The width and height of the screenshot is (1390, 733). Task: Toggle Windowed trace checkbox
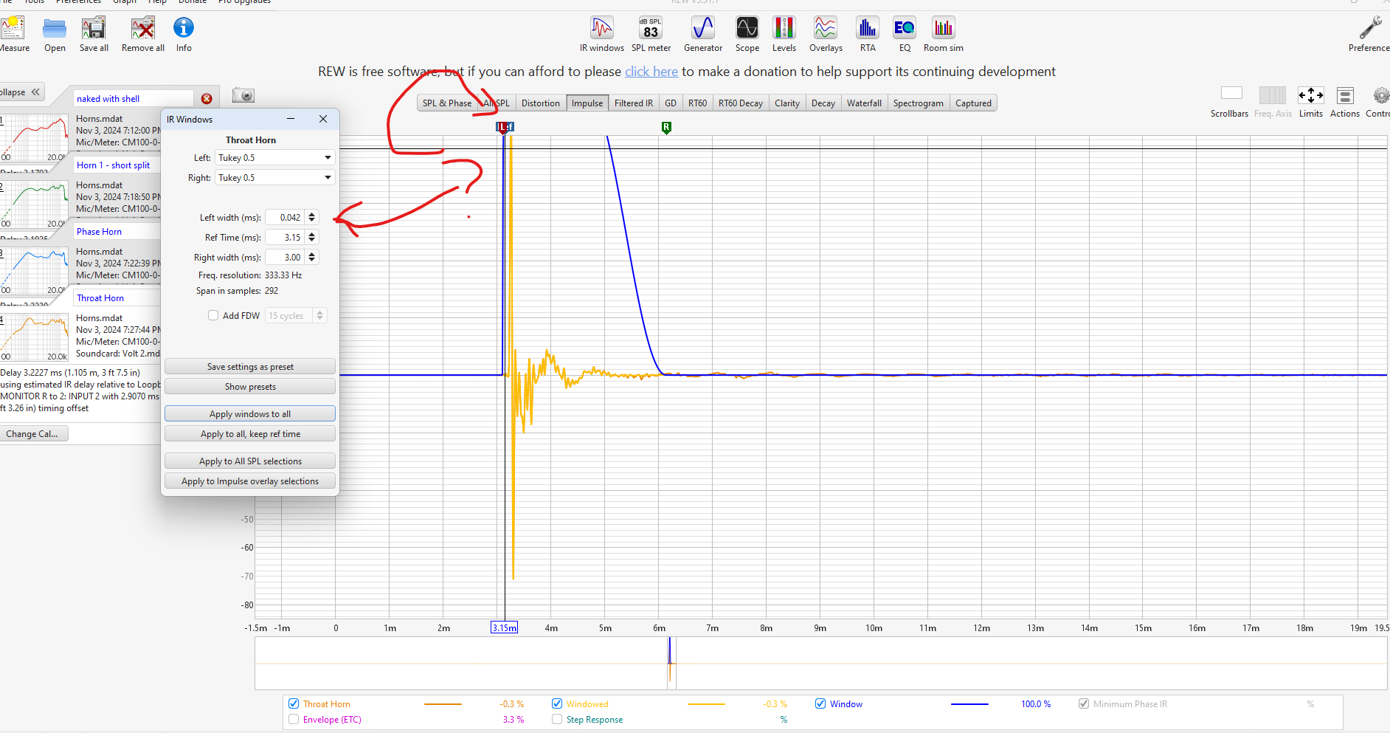coord(557,703)
